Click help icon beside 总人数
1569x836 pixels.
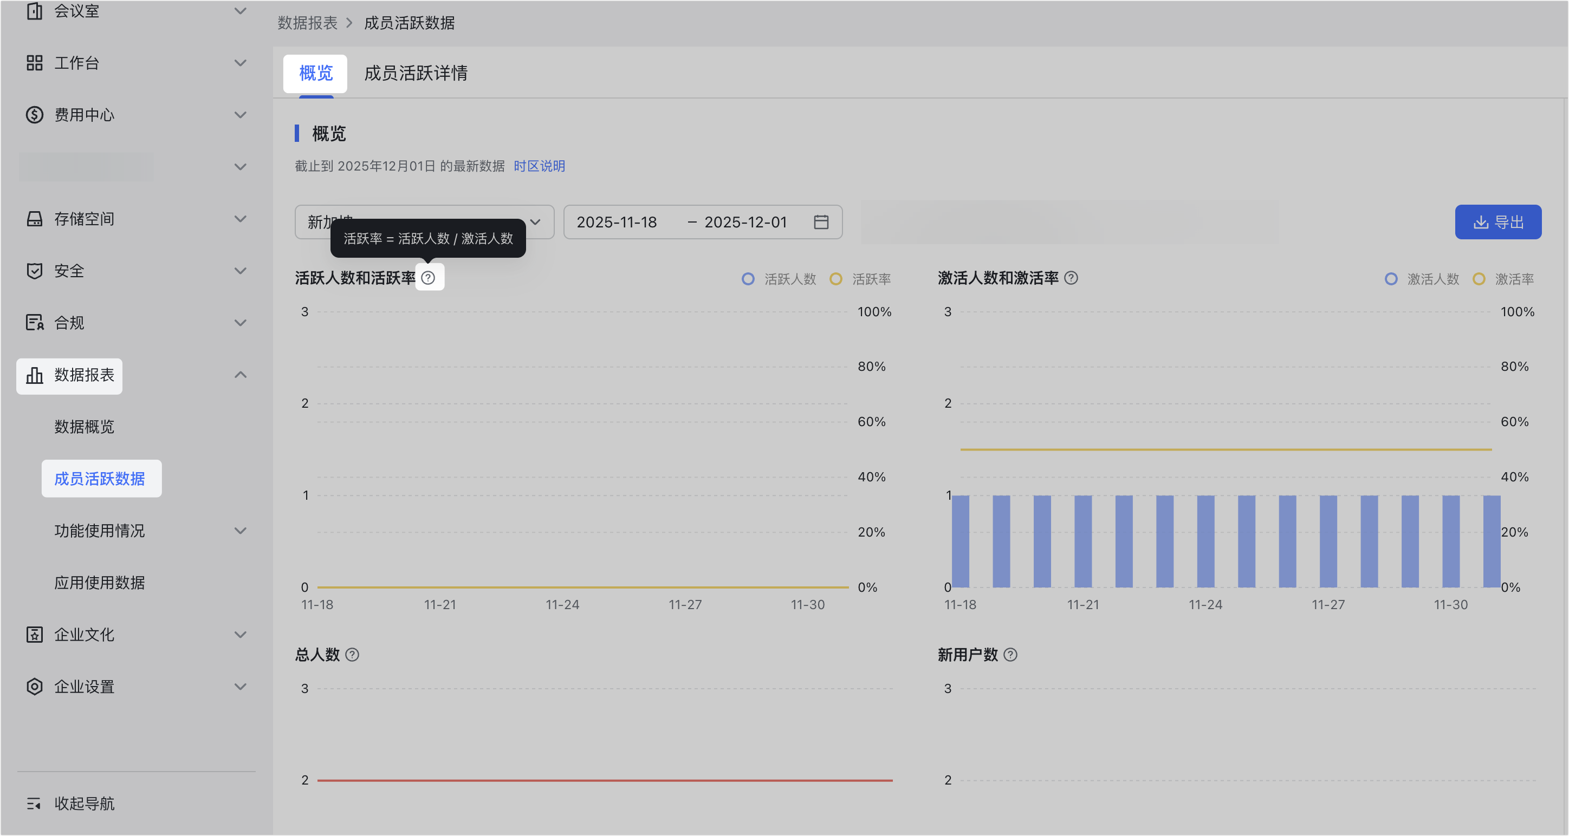pos(352,655)
